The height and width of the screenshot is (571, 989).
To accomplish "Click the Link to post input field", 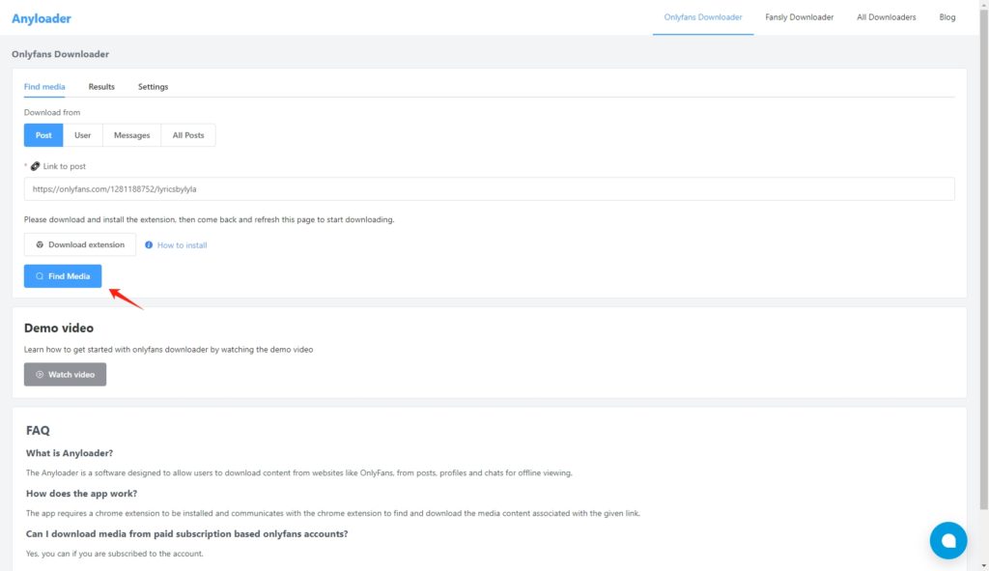I will click(x=489, y=189).
